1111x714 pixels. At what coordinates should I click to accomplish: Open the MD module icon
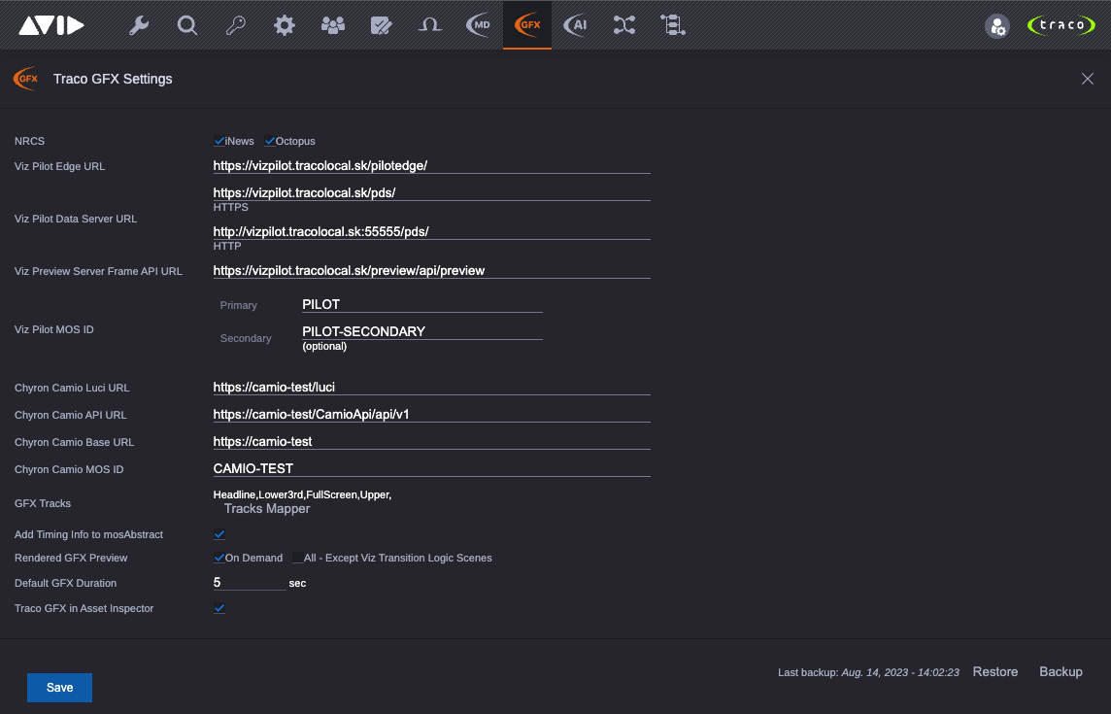tap(478, 25)
